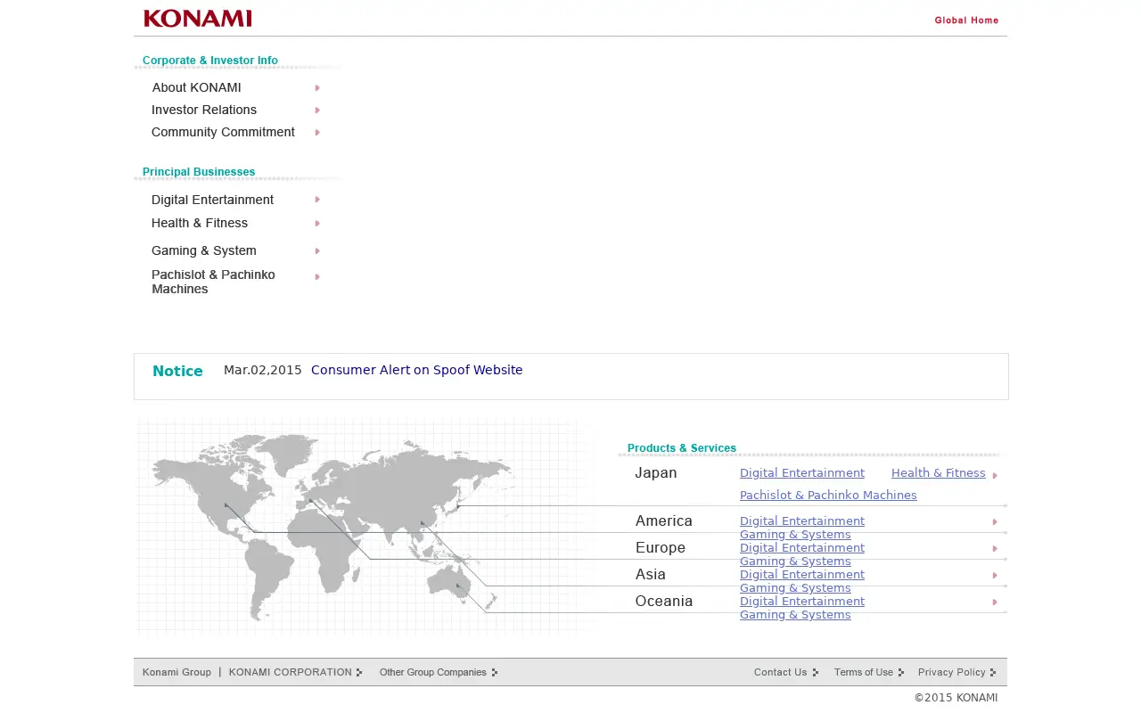Click arrow beside Digital Entertainment sidebar item
Screen dimensions: 1141x713
pyautogui.click(x=317, y=200)
